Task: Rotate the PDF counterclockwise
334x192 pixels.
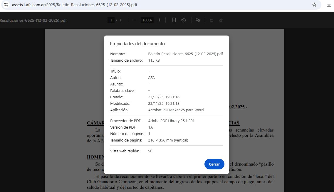Action: coord(183,20)
